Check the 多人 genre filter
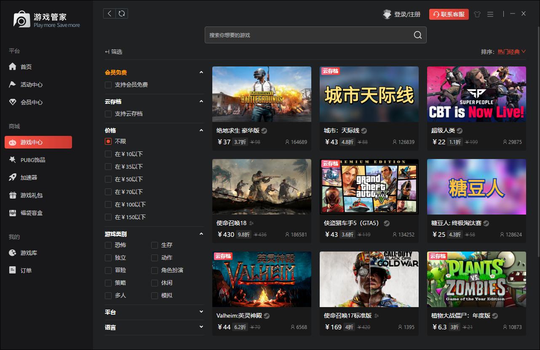 (108, 295)
